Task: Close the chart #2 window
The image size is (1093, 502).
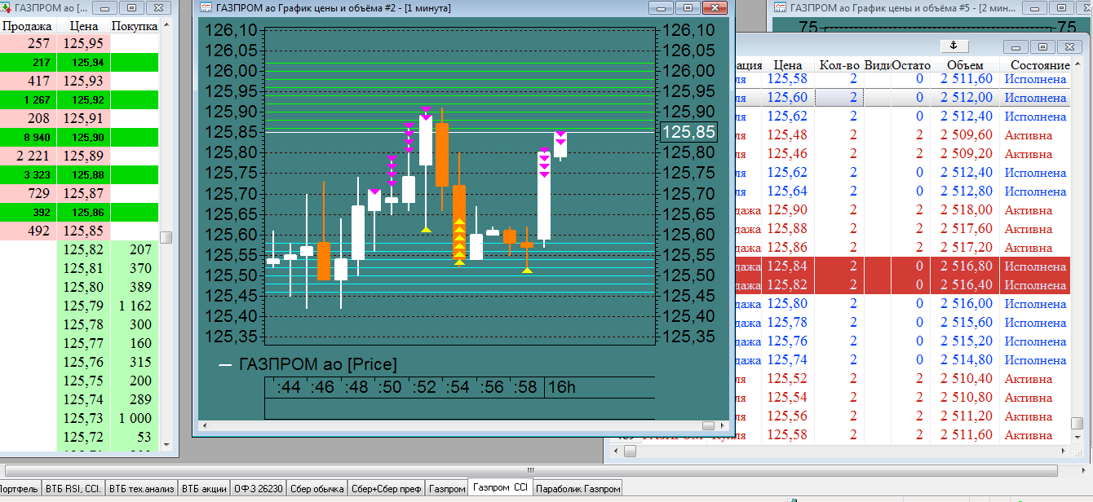Action: click(715, 7)
